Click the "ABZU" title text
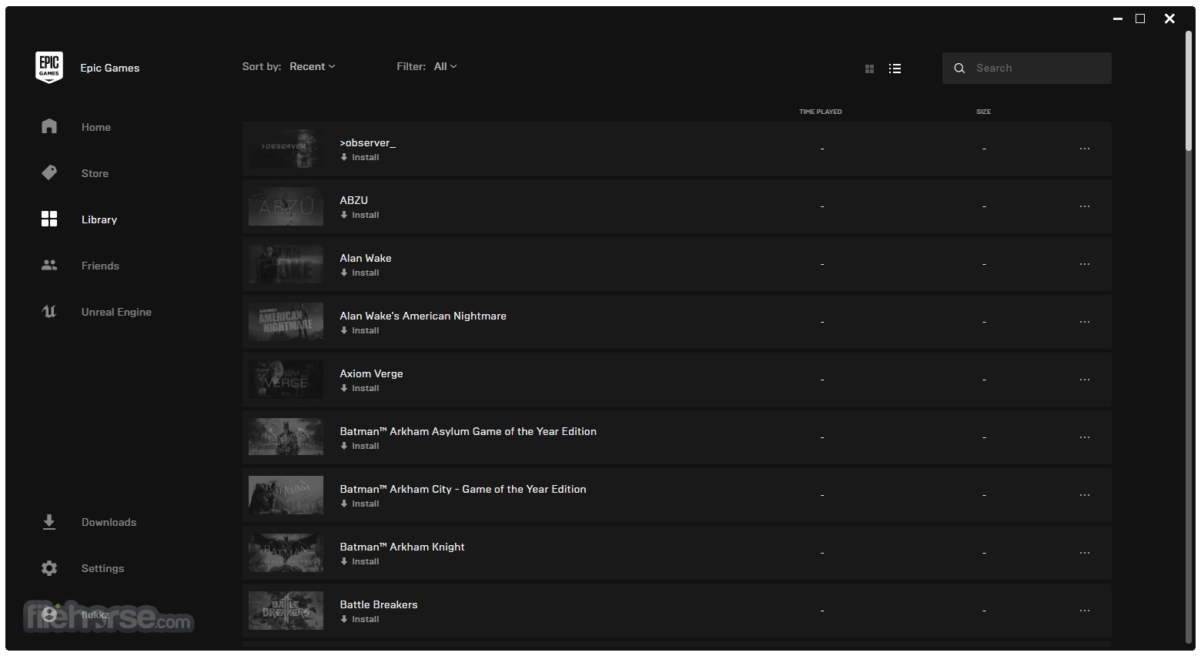This screenshot has width=1201, height=656. pos(354,200)
